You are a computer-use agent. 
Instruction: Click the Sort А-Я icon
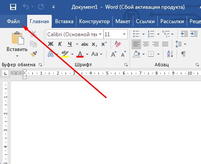click(x=170, y=54)
